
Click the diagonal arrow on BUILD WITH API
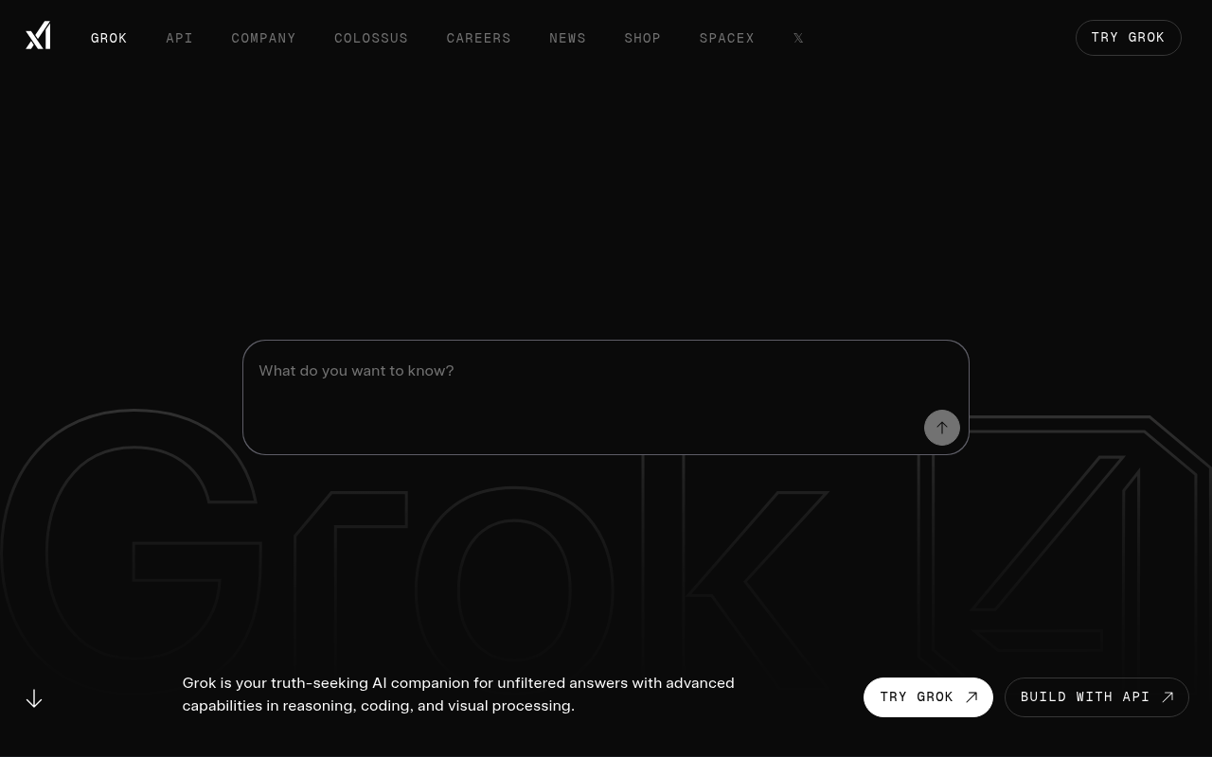tap(1167, 696)
